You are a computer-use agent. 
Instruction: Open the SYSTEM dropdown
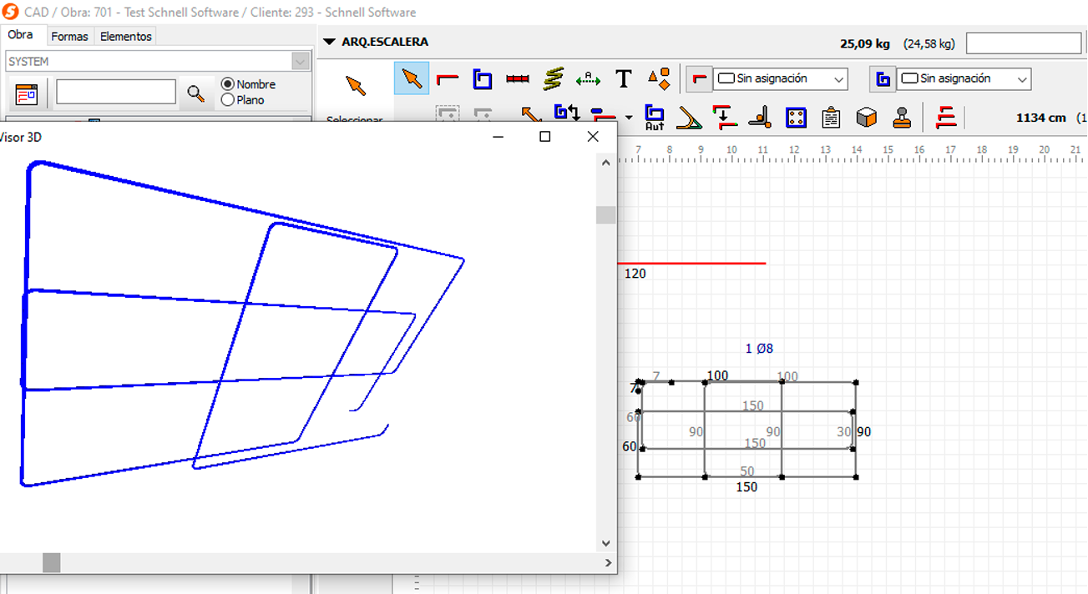click(x=159, y=61)
